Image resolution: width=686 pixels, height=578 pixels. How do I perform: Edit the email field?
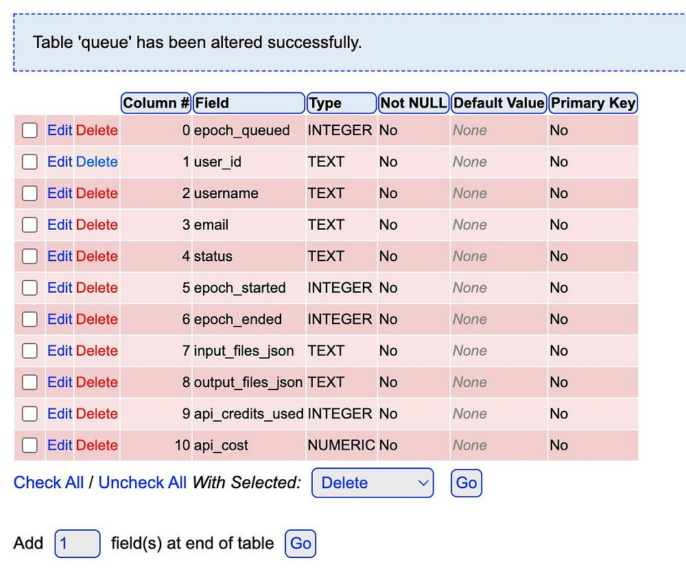coord(60,224)
